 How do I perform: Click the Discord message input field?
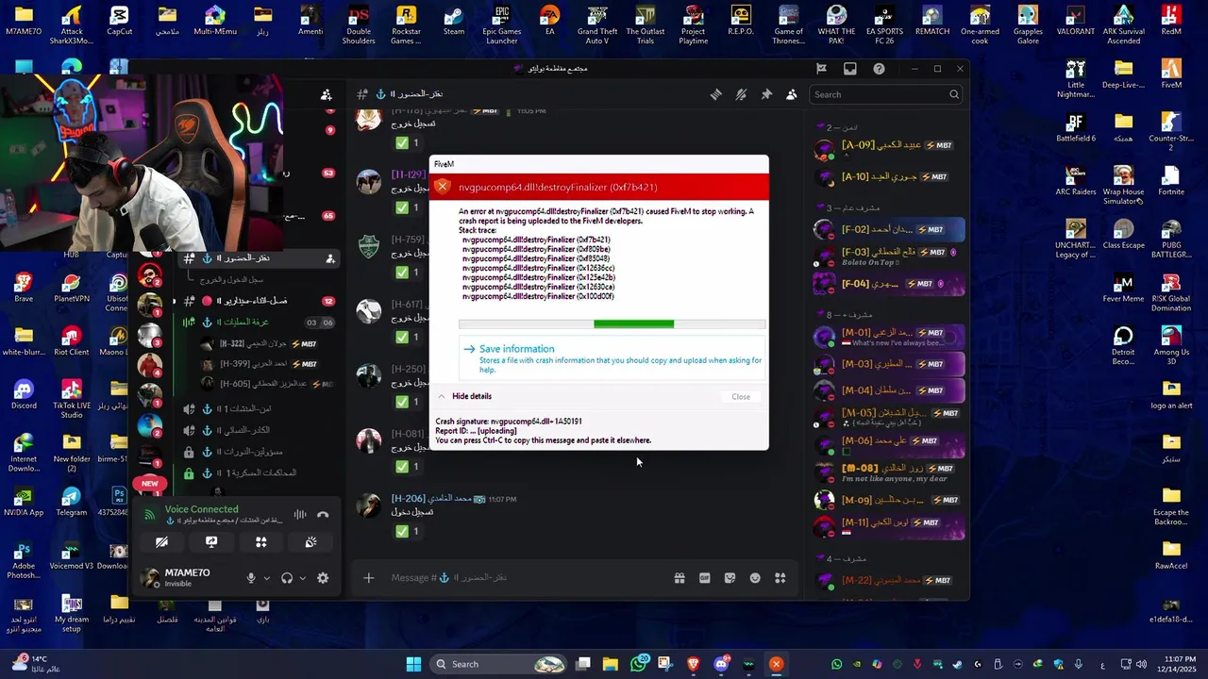pos(524,578)
